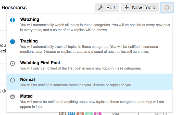Set notification level to Tracking
The width and height of the screenshot is (176, 115).
[x=29, y=41]
